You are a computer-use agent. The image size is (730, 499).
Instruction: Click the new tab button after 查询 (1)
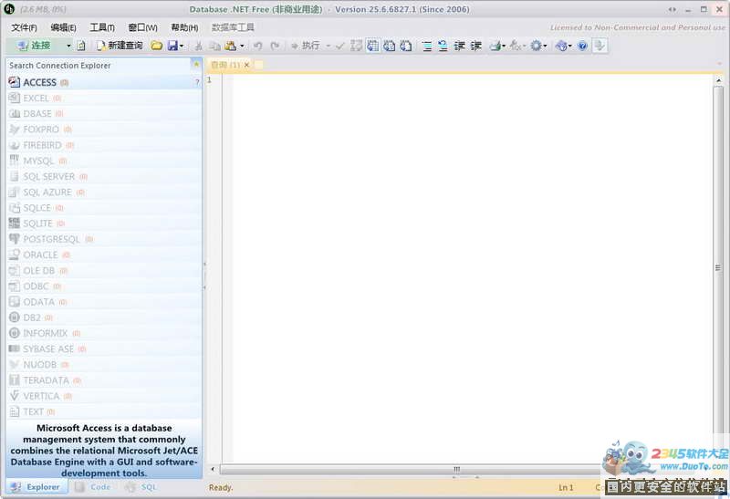pyautogui.click(x=258, y=65)
